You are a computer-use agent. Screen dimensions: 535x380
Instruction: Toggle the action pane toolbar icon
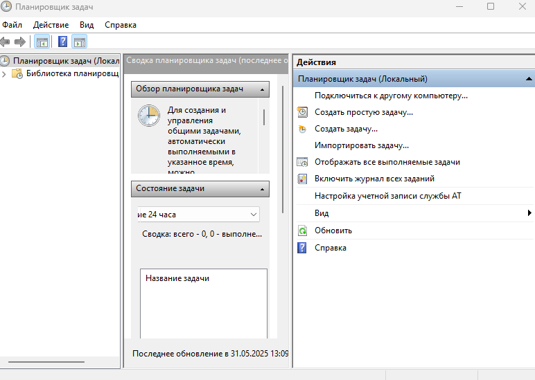click(80, 42)
